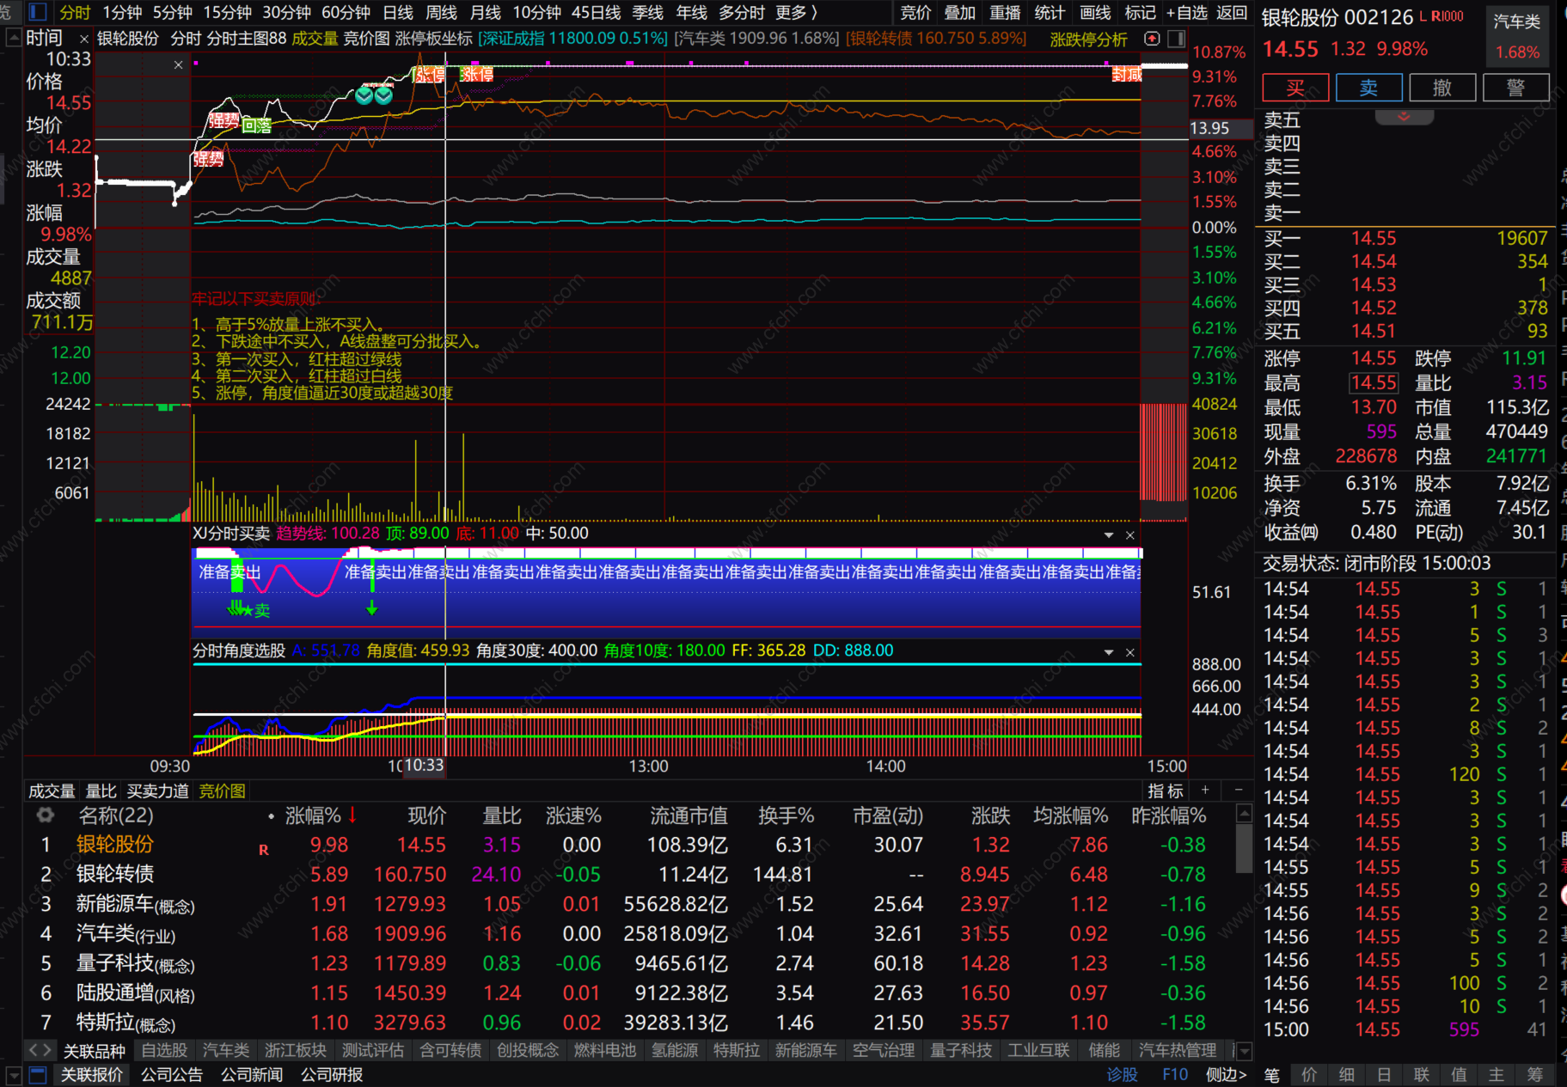The width and height of the screenshot is (1567, 1087).
Task: Select the 60分钟 period tab
Action: [346, 12]
